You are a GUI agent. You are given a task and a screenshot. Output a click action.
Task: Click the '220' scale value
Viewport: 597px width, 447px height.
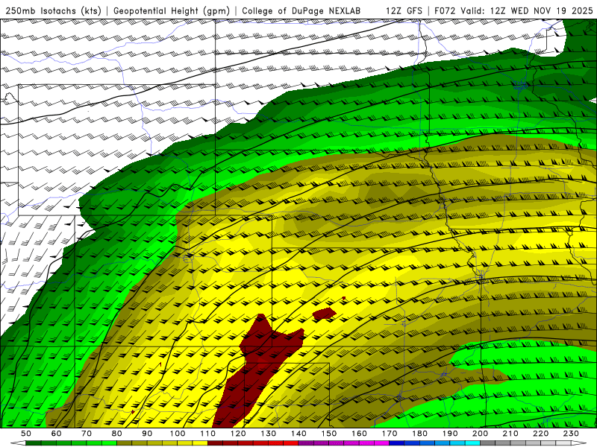tap(541, 434)
